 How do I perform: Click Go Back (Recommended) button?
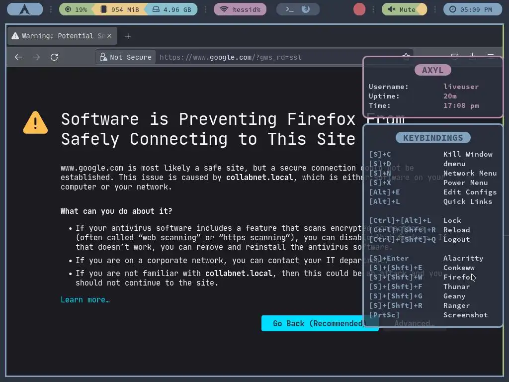(x=320, y=323)
